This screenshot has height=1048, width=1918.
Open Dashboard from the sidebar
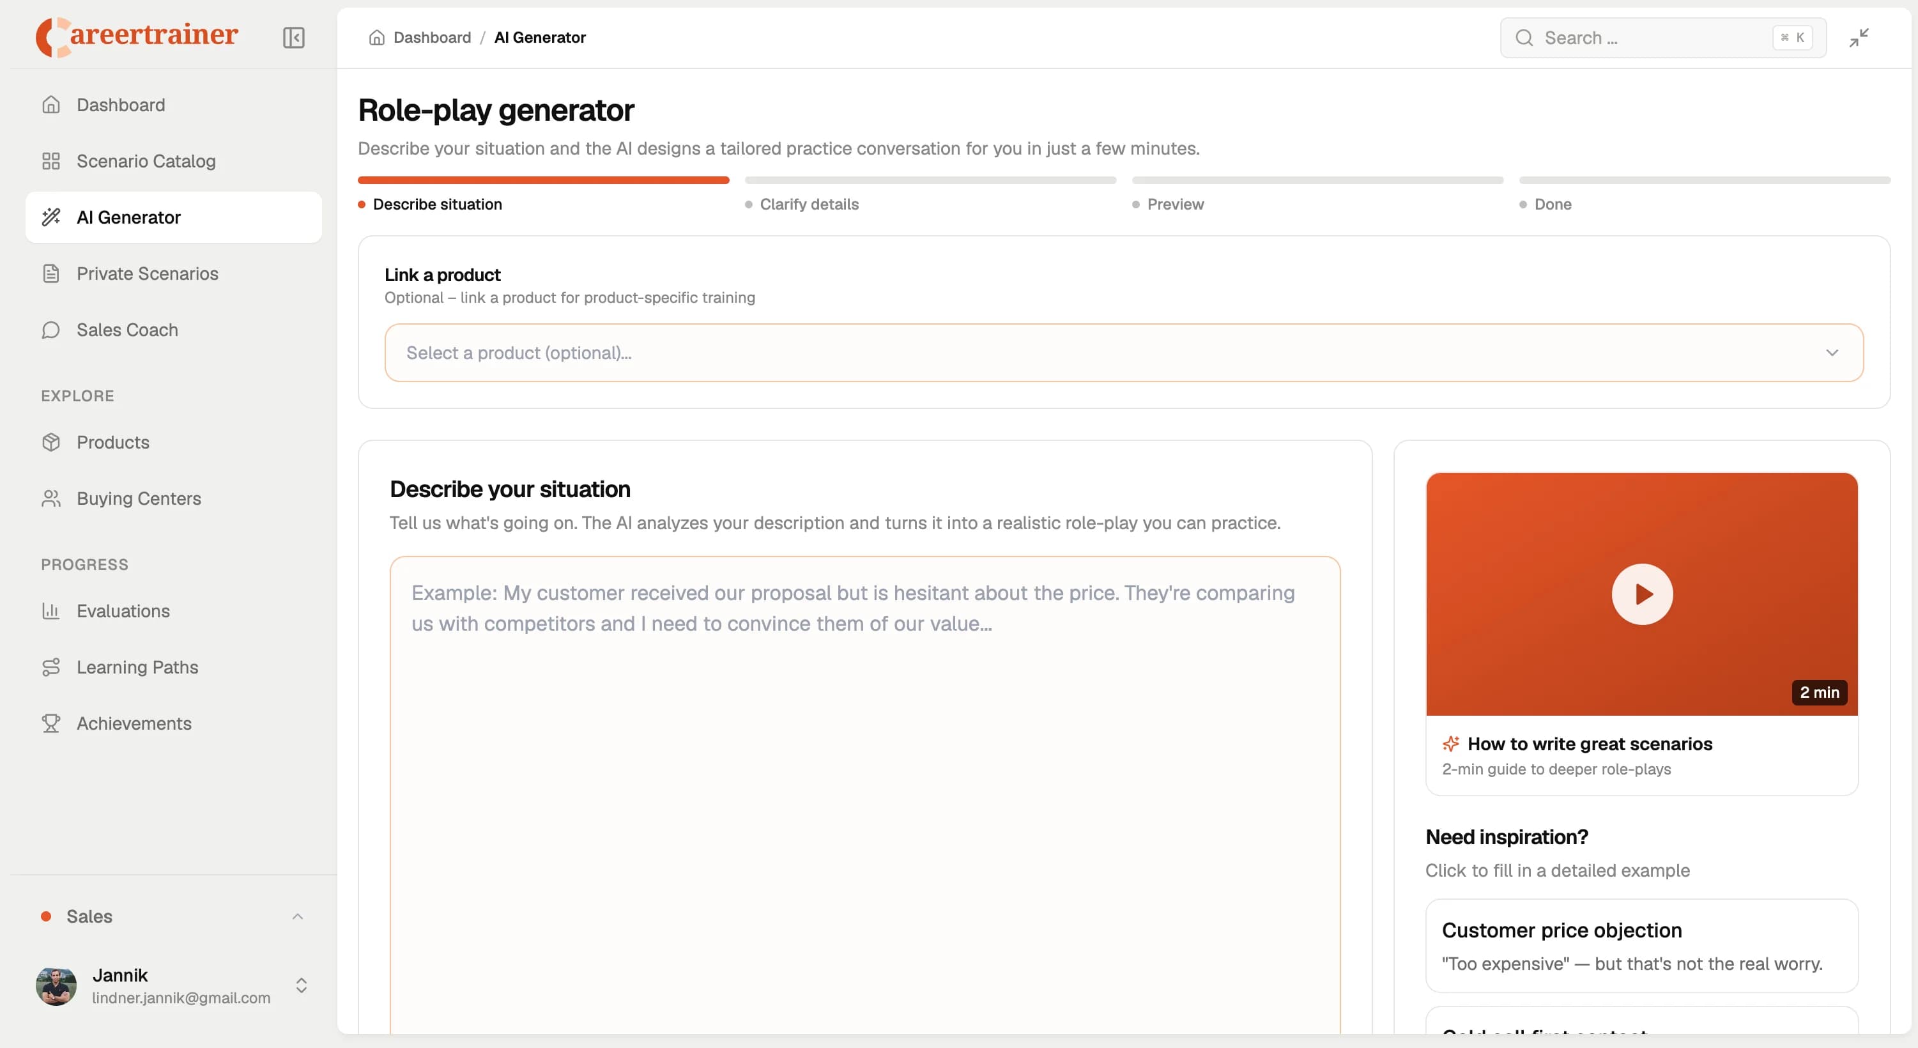click(x=174, y=105)
